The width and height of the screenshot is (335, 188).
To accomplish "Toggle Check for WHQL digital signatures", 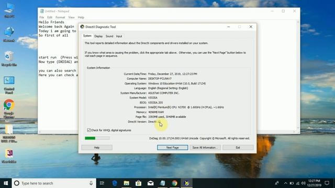I will click(89, 130).
